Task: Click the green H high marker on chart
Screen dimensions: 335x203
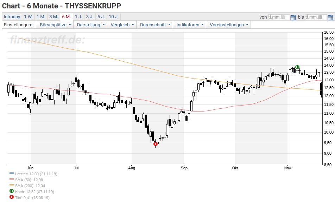Action: tap(297, 67)
